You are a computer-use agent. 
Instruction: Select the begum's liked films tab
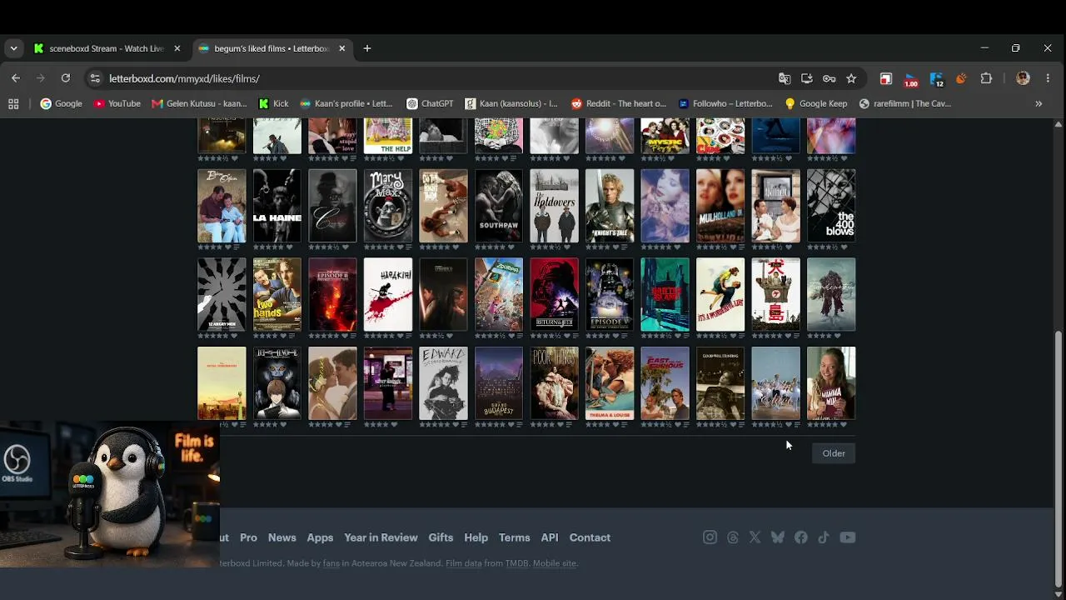coord(272,48)
